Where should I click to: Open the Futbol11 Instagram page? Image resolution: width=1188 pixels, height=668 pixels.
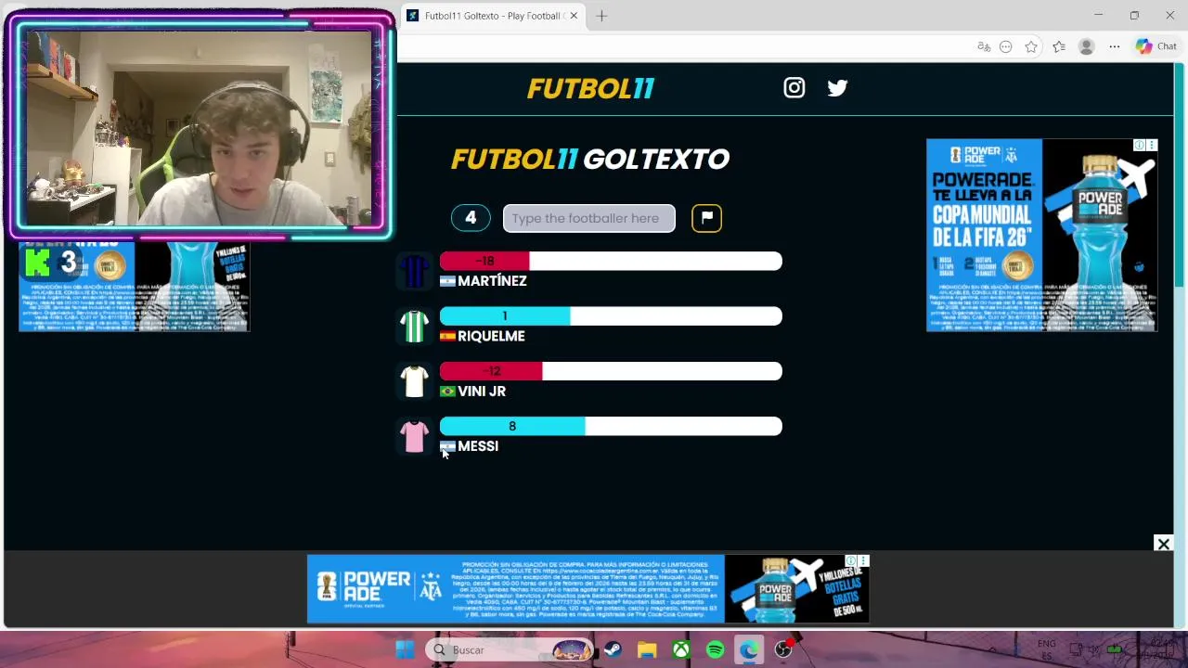794,87
